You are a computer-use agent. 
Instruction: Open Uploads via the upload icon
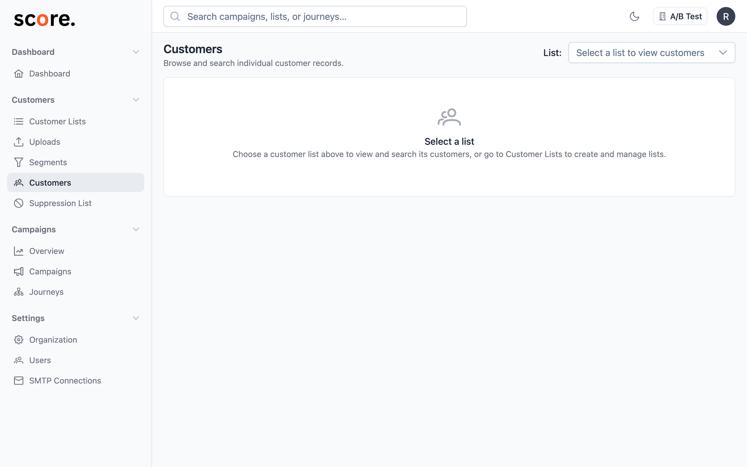tap(18, 142)
